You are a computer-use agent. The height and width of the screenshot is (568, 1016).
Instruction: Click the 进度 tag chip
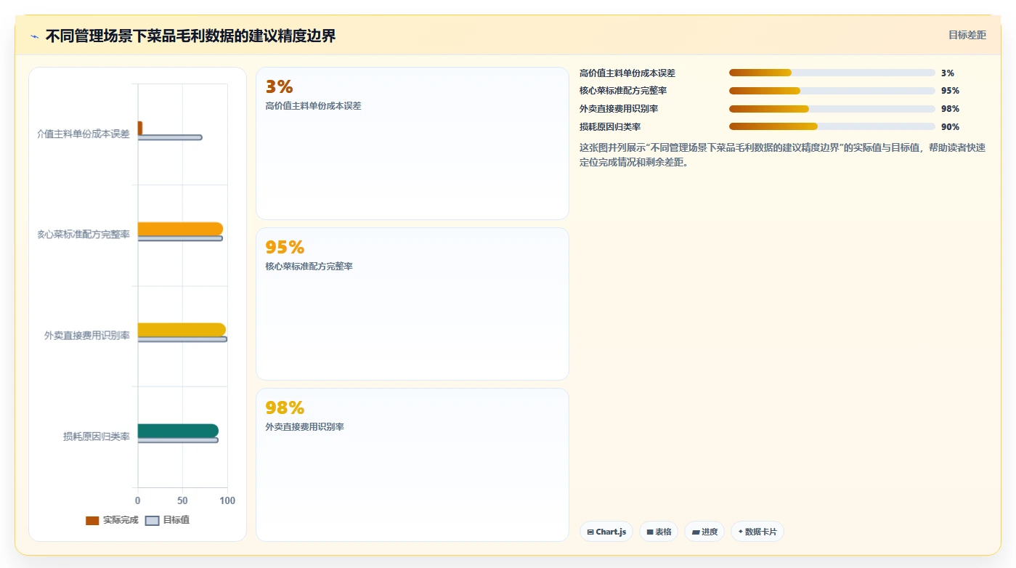pyautogui.click(x=704, y=532)
